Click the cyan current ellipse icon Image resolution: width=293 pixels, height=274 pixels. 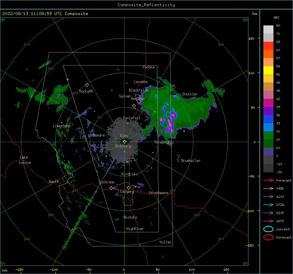click(268, 229)
